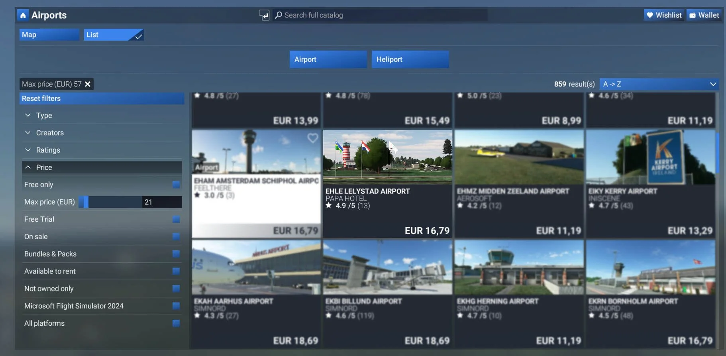Open the Wishlist

coord(664,15)
